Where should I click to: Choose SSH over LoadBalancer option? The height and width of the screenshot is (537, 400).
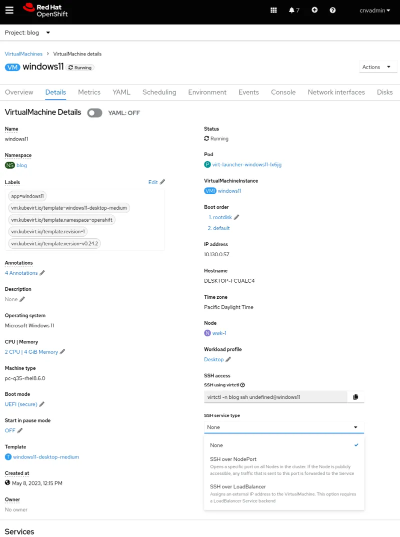[x=237, y=486]
